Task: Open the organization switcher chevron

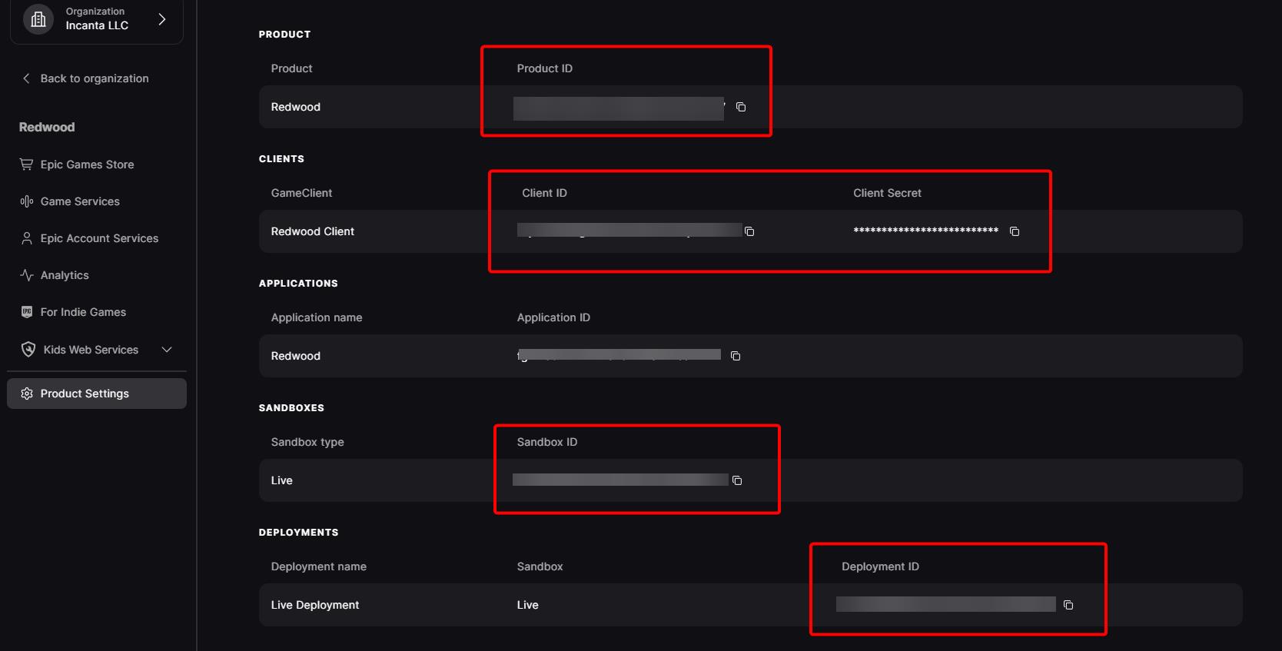Action: coord(161,18)
